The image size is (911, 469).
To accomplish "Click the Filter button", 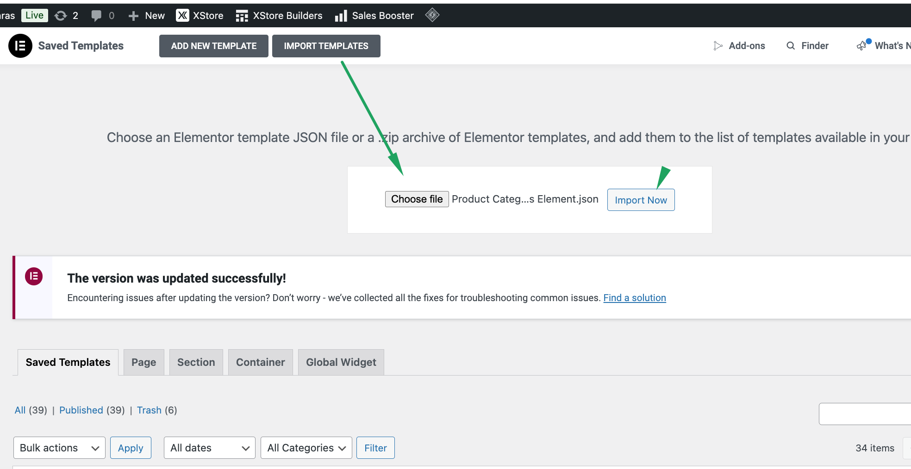I will pos(375,448).
